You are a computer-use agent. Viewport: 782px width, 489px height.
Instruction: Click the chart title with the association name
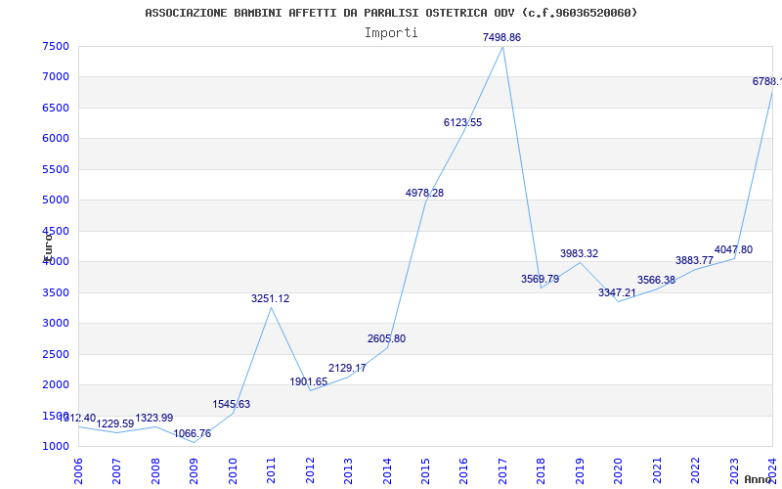tap(391, 13)
